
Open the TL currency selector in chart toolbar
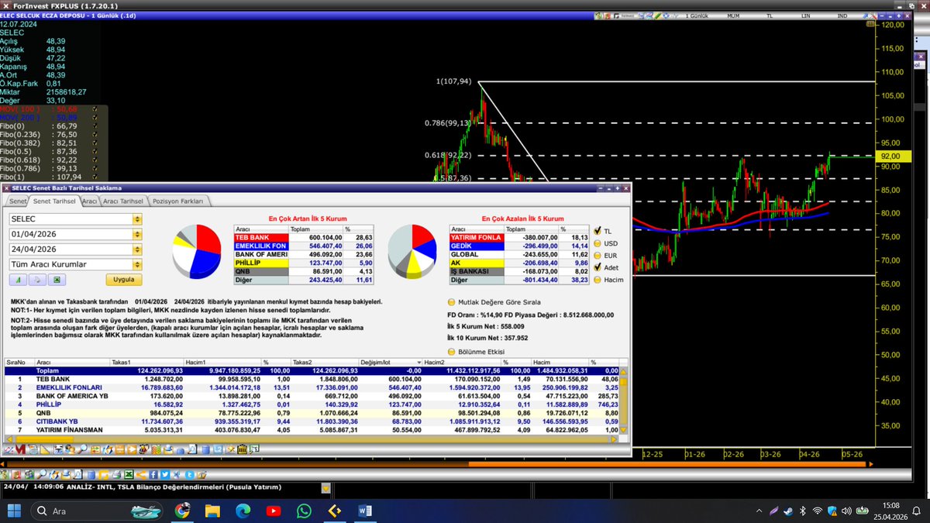[770, 15]
